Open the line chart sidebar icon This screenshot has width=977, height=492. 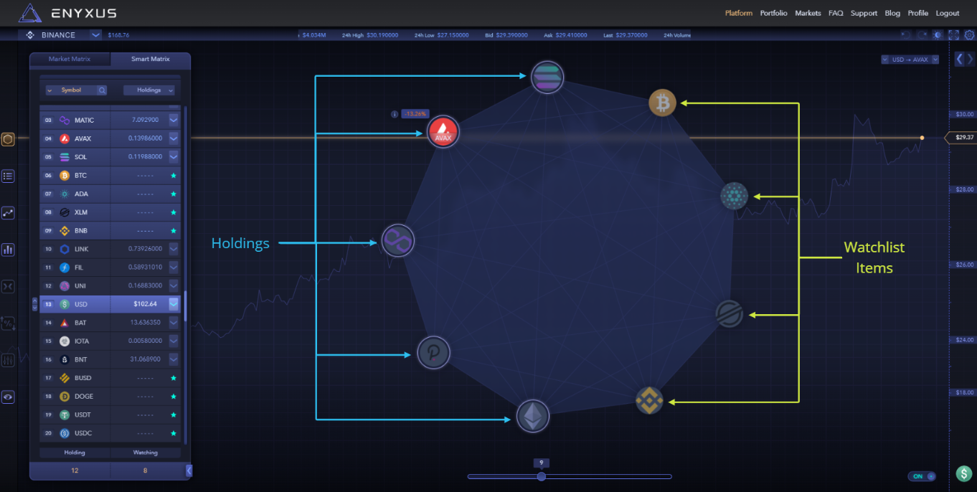tap(8, 213)
